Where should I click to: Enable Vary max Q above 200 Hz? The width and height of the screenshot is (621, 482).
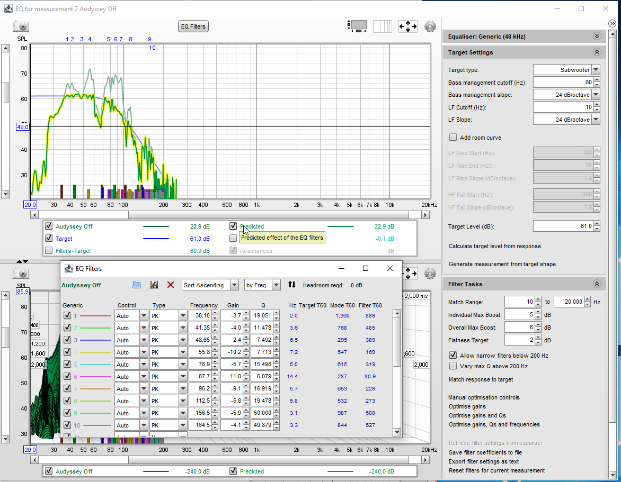pyautogui.click(x=453, y=366)
